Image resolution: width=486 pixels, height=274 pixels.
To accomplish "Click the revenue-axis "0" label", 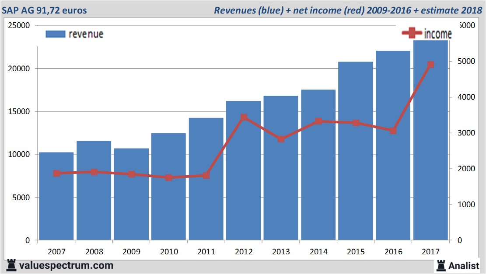I will (28, 240).
